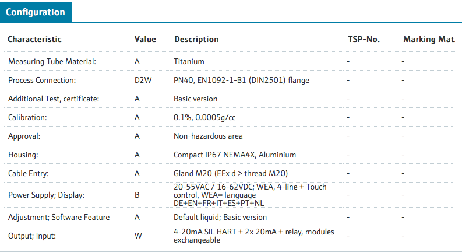Viewport: 462px width, 252px height.
Task: Click the Description column header
Action: pyautogui.click(x=196, y=39)
